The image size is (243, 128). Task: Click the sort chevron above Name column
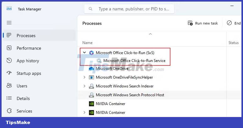click(150, 34)
